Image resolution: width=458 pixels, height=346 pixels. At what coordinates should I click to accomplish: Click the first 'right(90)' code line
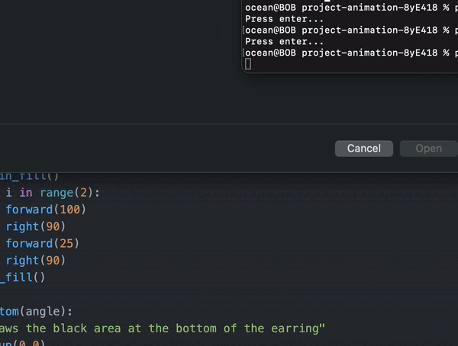point(36,226)
